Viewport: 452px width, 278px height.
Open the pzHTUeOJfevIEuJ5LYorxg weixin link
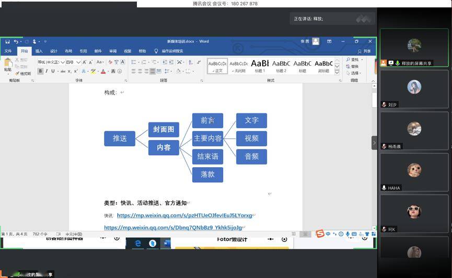tap(184, 215)
